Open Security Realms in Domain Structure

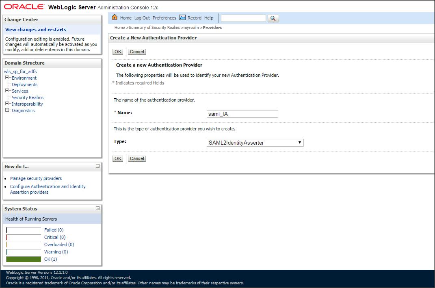[28, 97]
